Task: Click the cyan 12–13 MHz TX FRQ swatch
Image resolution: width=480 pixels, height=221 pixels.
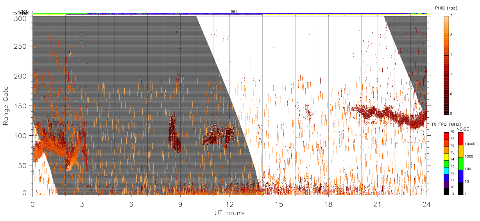Action: tap(446, 170)
